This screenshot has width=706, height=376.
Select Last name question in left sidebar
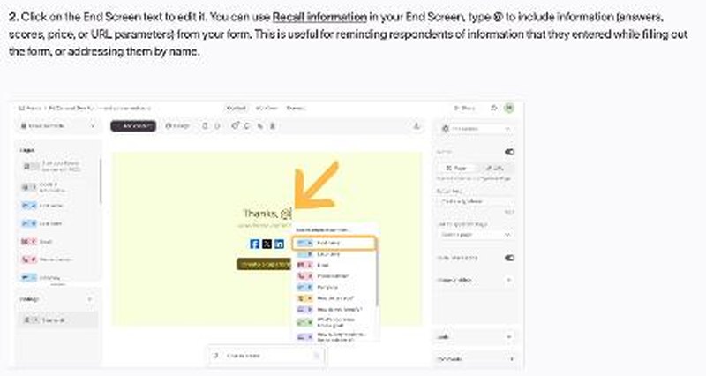(x=57, y=223)
